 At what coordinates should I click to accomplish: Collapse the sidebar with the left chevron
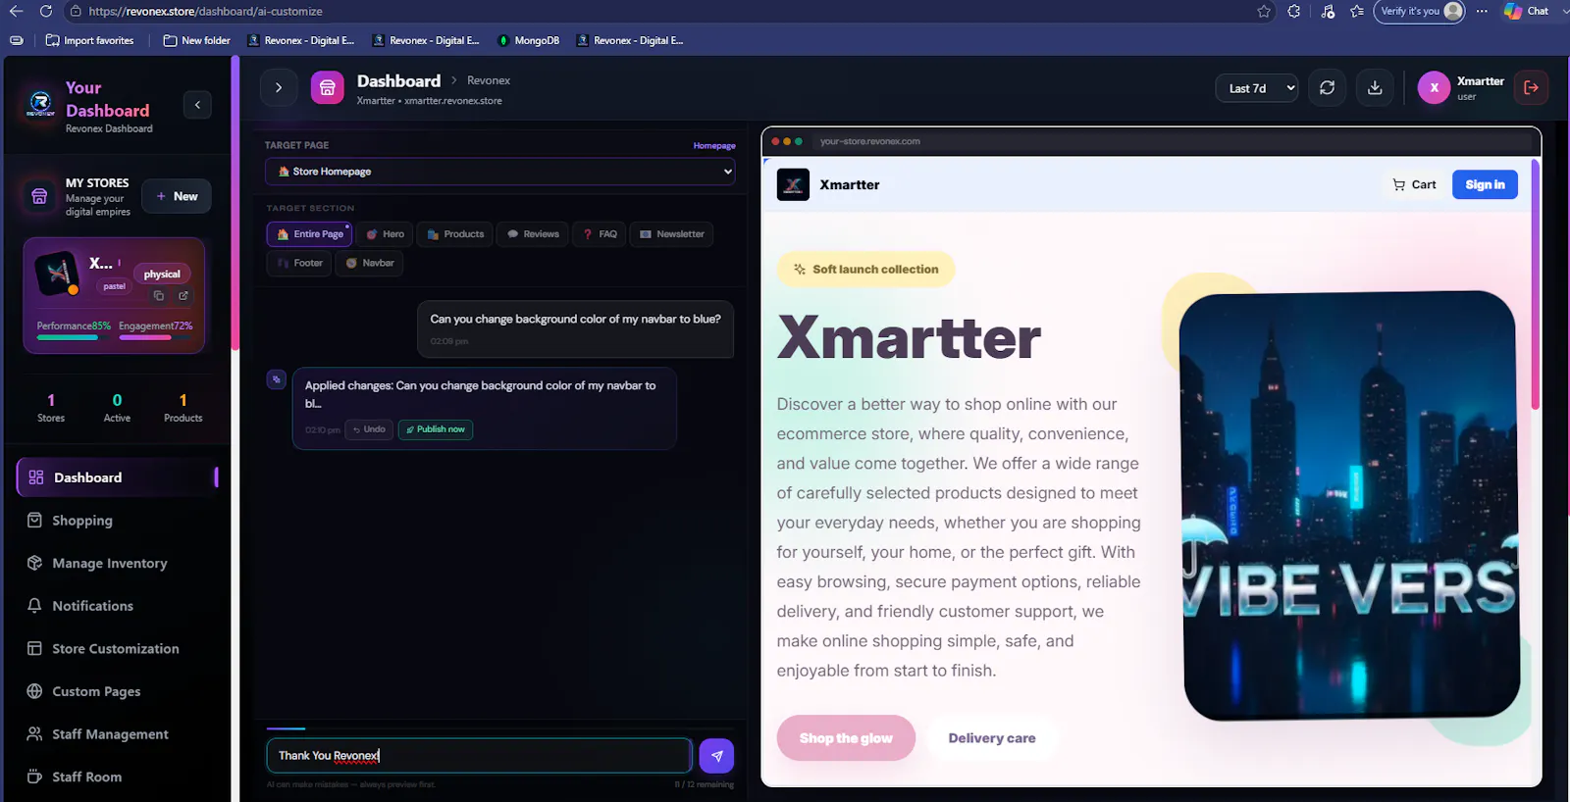tap(197, 105)
